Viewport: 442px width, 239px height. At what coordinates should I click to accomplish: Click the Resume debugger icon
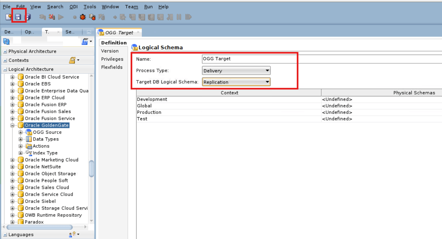coord(188,17)
